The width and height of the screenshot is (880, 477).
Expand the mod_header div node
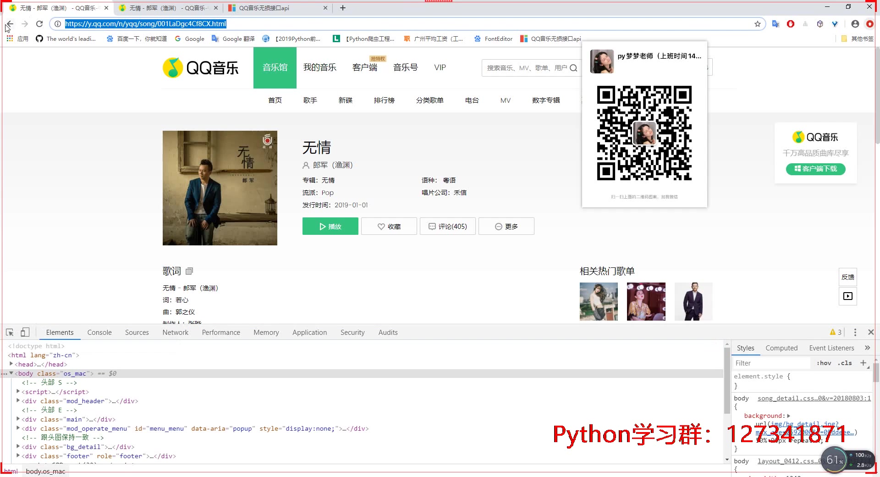18,401
